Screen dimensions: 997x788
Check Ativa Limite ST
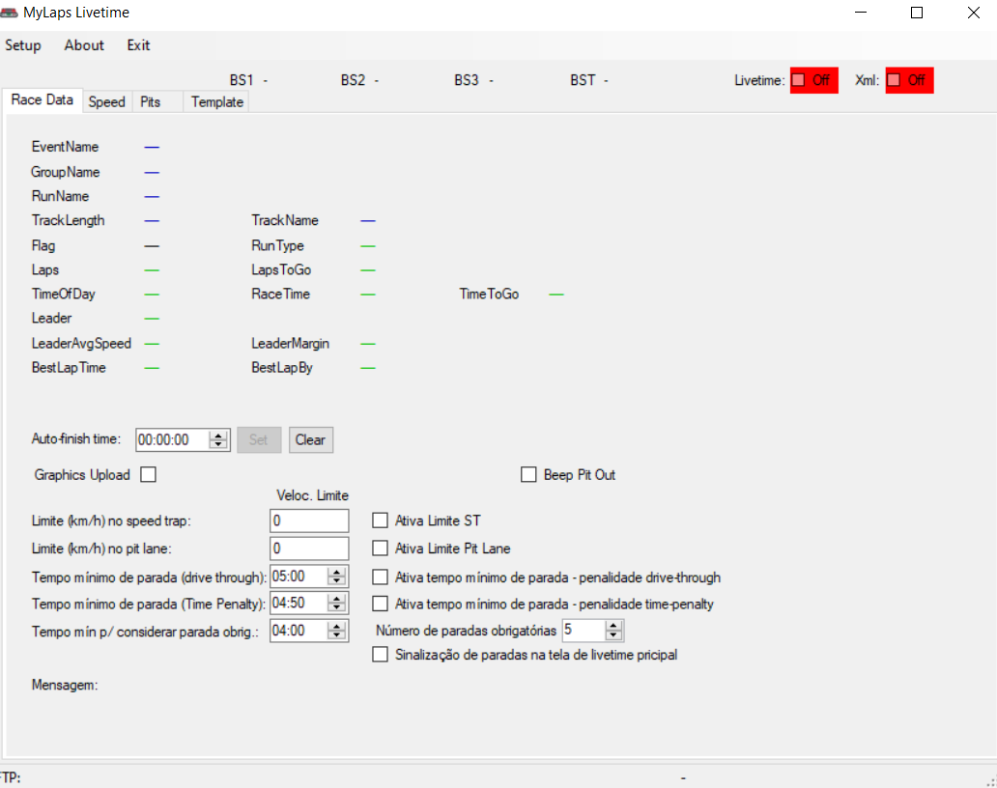tap(380, 521)
